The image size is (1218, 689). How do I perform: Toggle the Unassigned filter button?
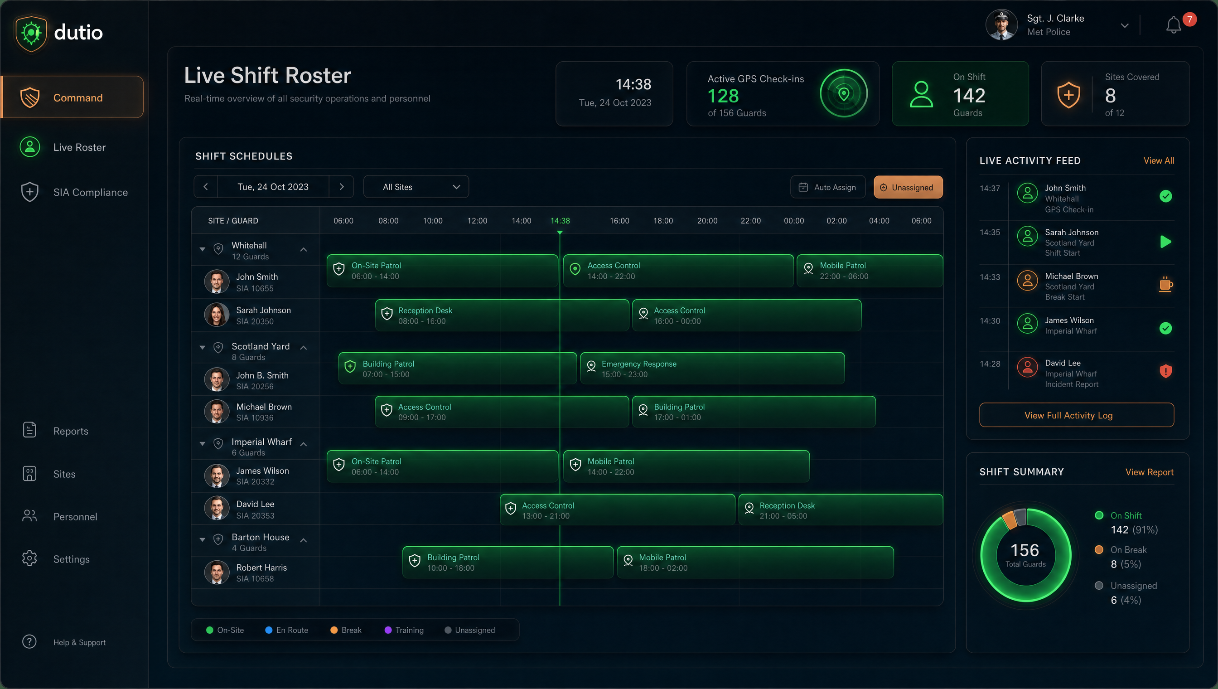point(908,187)
